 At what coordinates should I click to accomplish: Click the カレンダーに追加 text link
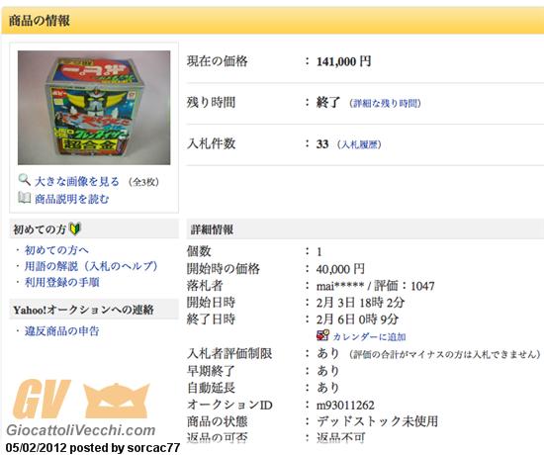point(370,336)
